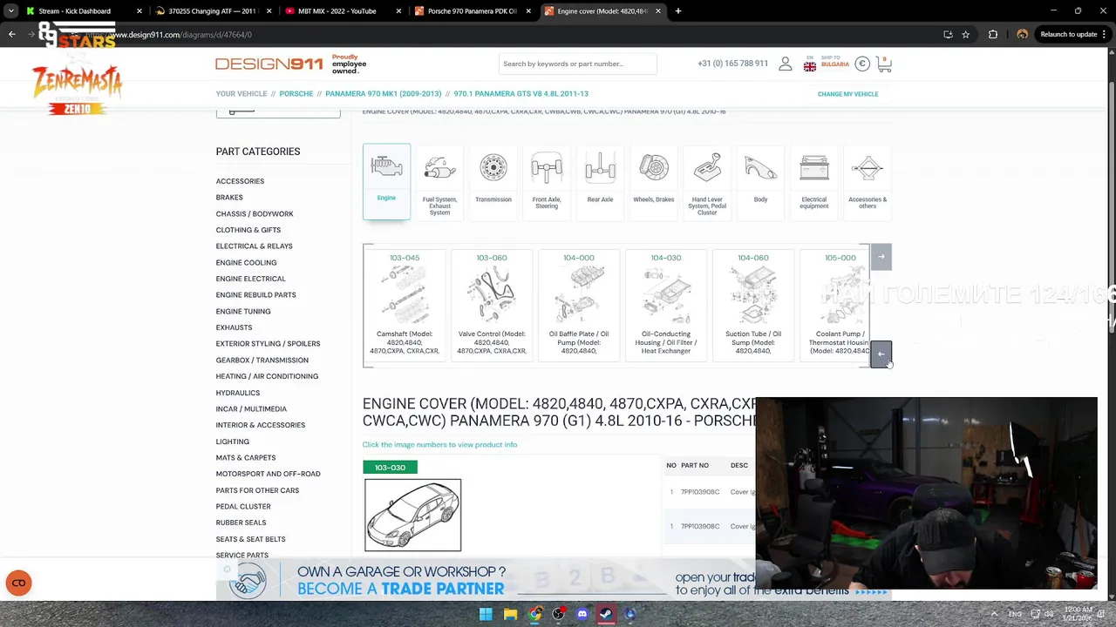Open HEATING / AIR CONDITIONING category
Viewport: 1116px width, 627px height.
coord(267,376)
